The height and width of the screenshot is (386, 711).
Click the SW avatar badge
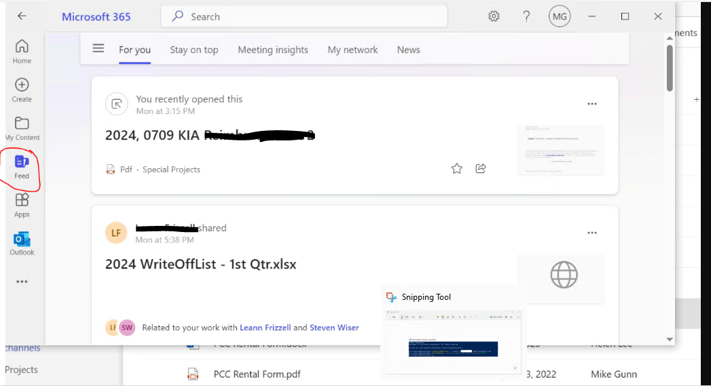click(128, 328)
